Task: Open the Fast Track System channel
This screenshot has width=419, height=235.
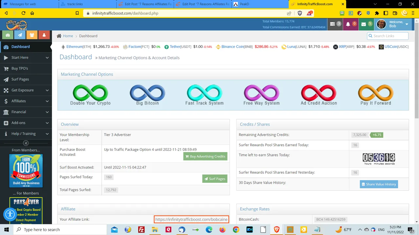Action: 205,95
